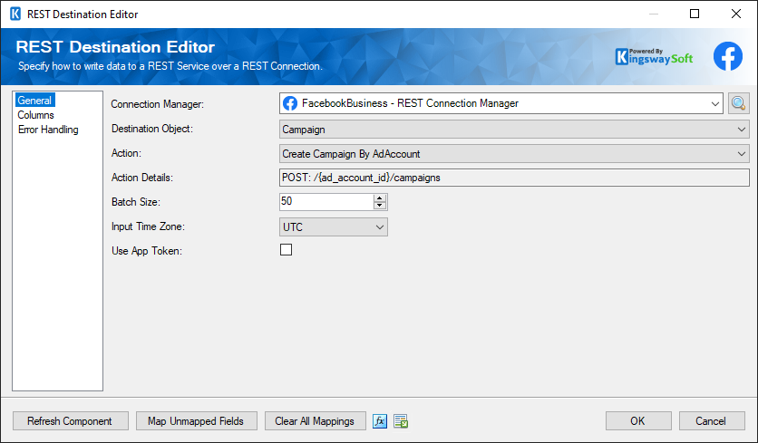
Task: Click the Facebook logo in the header
Action: (727, 56)
